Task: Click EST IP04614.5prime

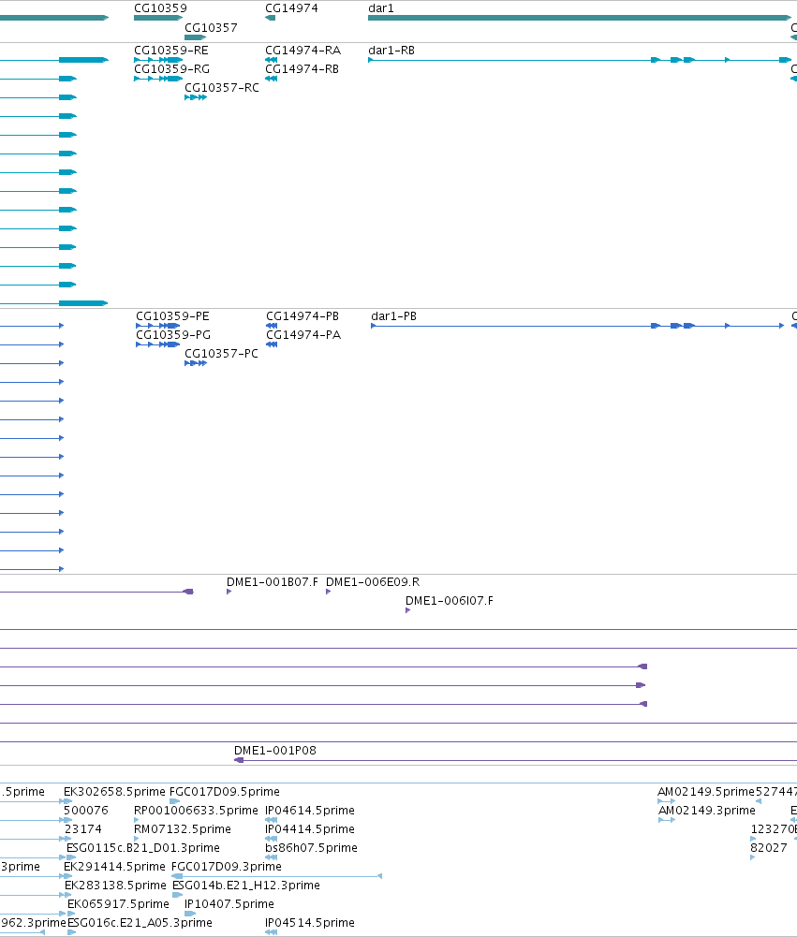Action: (x=310, y=811)
